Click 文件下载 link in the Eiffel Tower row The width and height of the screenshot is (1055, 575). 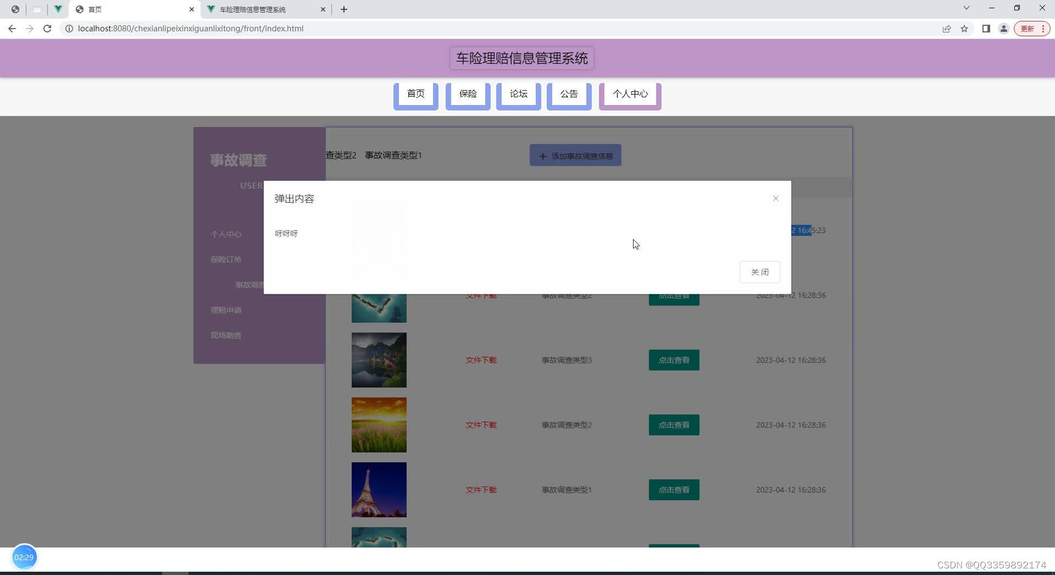(481, 490)
